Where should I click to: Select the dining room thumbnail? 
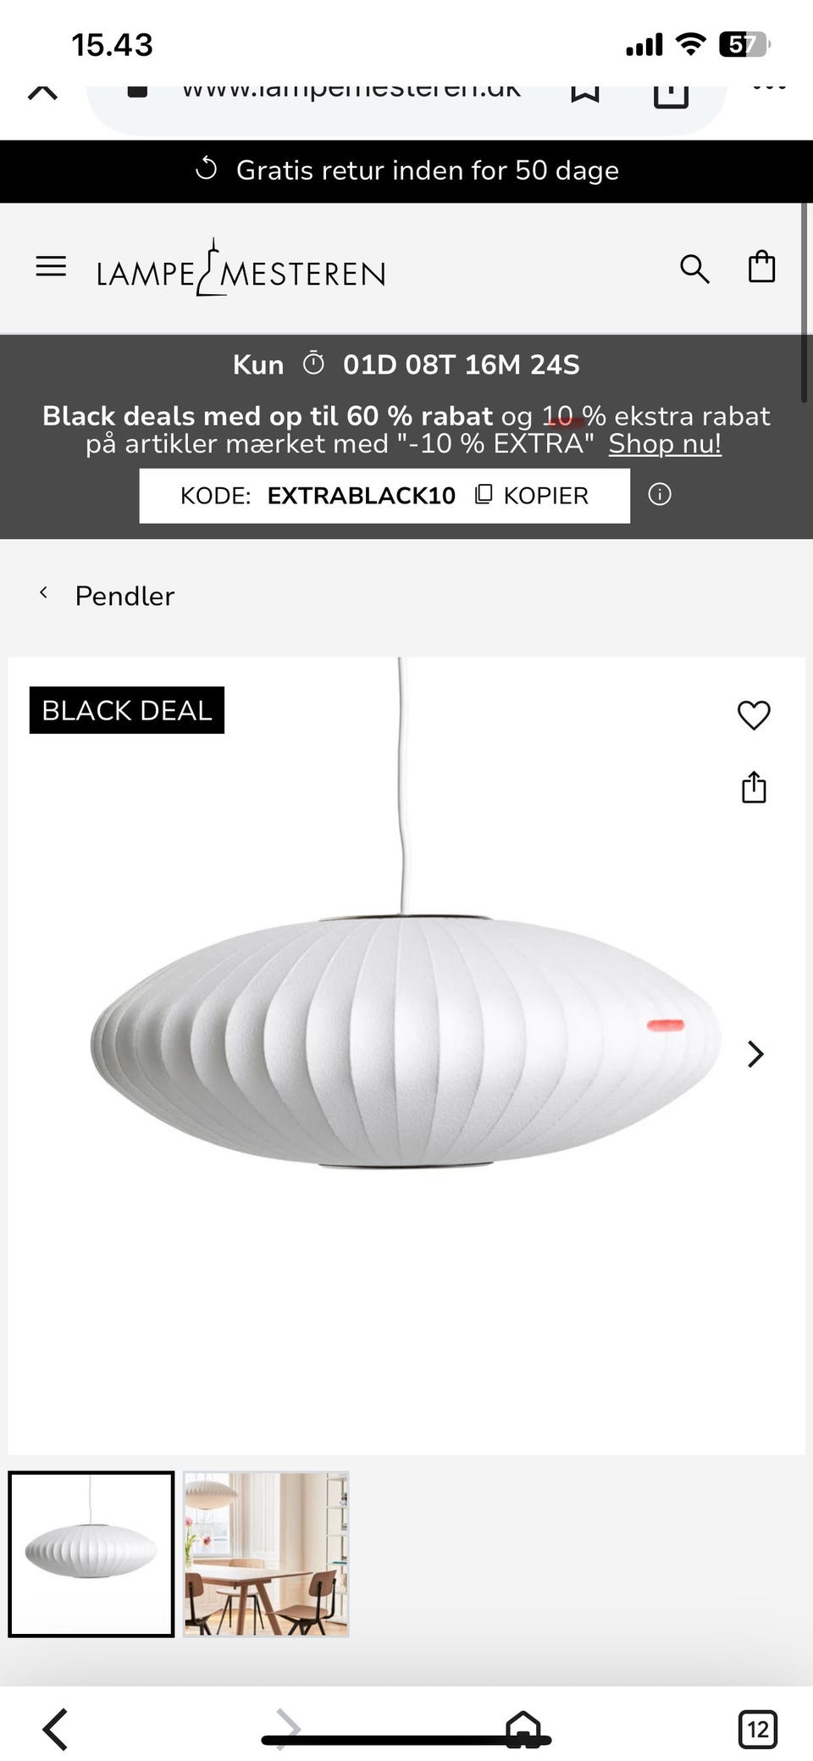(x=266, y=1553)
